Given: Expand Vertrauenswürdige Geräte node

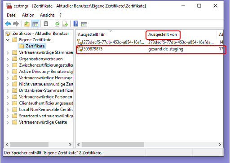Looking at the screenshot, I should 8,122.
